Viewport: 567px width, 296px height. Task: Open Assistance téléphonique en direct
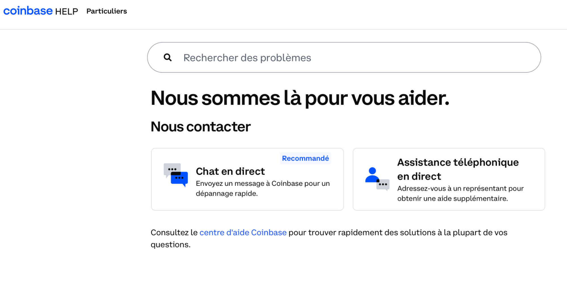click(449, 179)
